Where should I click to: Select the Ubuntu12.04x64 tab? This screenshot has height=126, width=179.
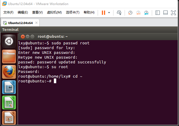pos(20,23)
